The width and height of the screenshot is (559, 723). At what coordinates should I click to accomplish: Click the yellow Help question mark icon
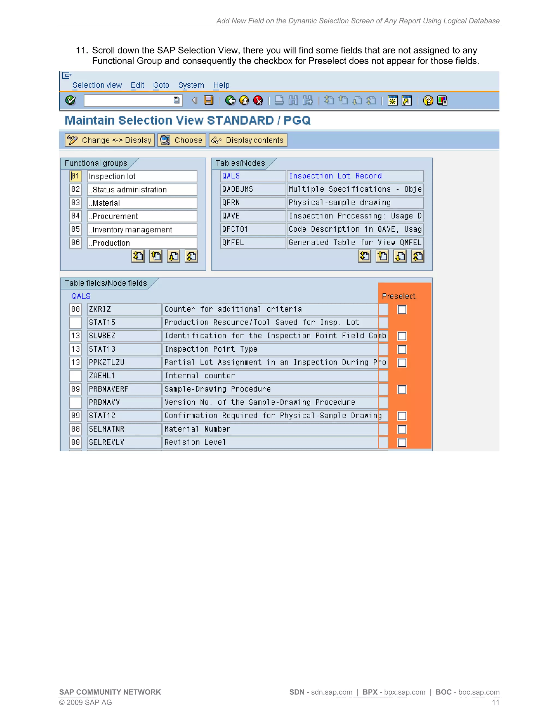click(x=428, y=100)
